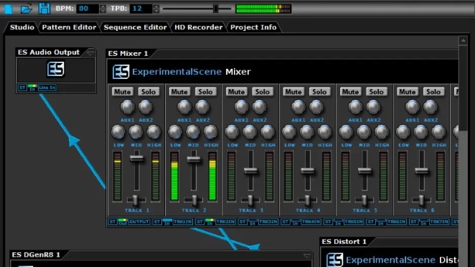Select the ES Mixer 1 title tab
This screenshot has height=267, width=475.
click(x=128, y=53)
